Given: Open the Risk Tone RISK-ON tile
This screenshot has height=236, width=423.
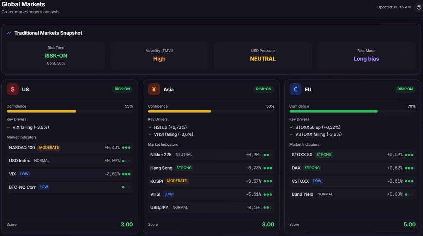Looking at the screenshot, I should (x=56, y=56).
